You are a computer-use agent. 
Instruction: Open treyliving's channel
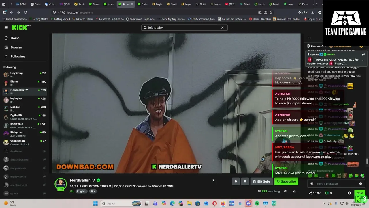pyautogui.click(x=25, y=75)
